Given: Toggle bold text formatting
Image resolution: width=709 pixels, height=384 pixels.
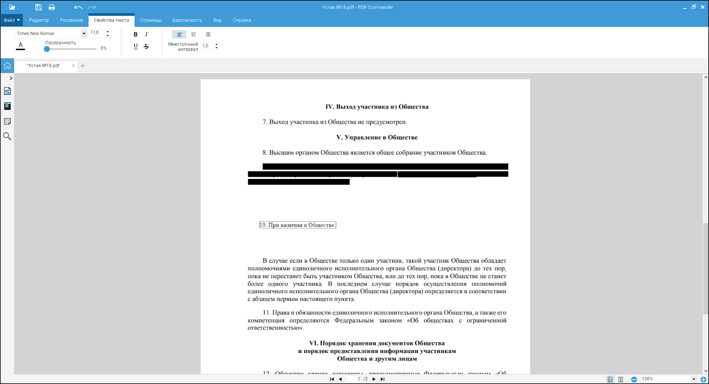Looking at the screenshot, I should click(x=136, y=35).
